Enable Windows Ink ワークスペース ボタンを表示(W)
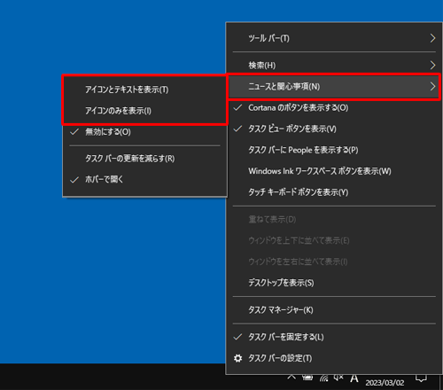The height and width of the screenshot is (390, 443). click(x=334, y=171)
